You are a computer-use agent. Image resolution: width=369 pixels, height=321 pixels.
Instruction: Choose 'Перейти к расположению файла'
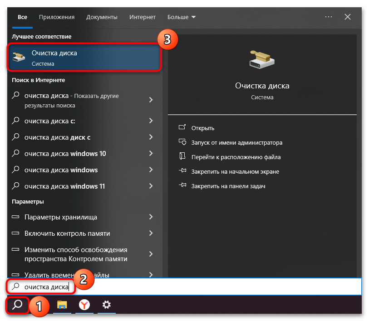click(x=236, y=157)
